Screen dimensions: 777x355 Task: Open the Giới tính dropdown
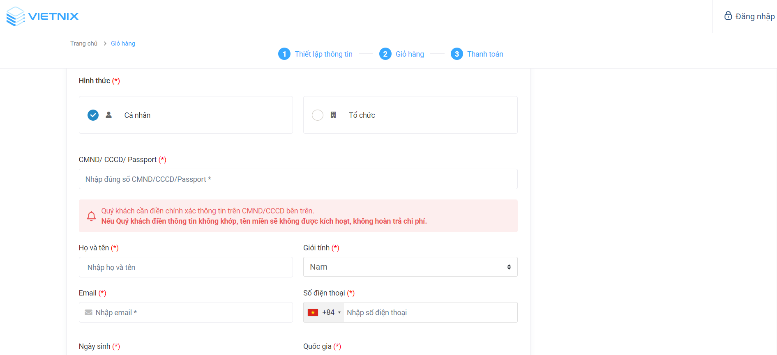(410, 267)
